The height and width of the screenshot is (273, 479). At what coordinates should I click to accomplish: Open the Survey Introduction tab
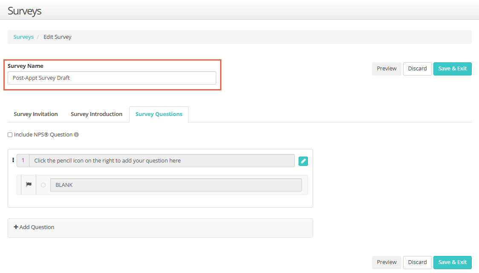pyautogui.click(x=96, y=114)
